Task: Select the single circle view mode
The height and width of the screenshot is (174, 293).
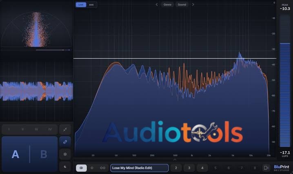Action: (x=92, y=168)
